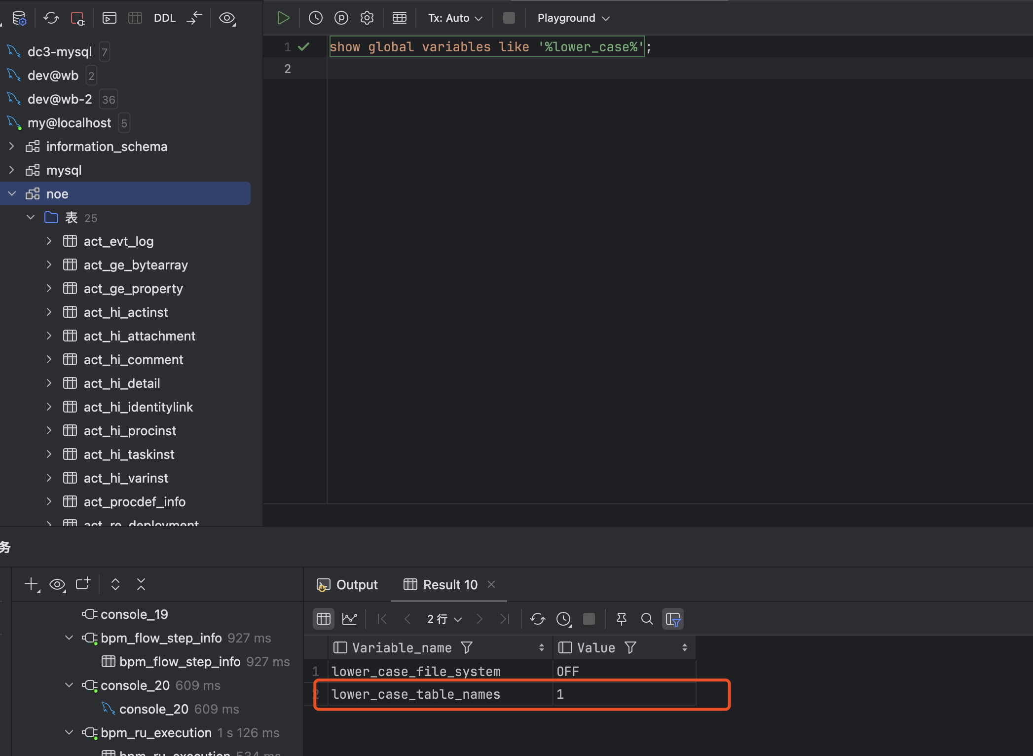The height and width of the screenshot is (756, 1033).
Task: Click the deactivate connection red icon
Action: [x=77, y=18]
